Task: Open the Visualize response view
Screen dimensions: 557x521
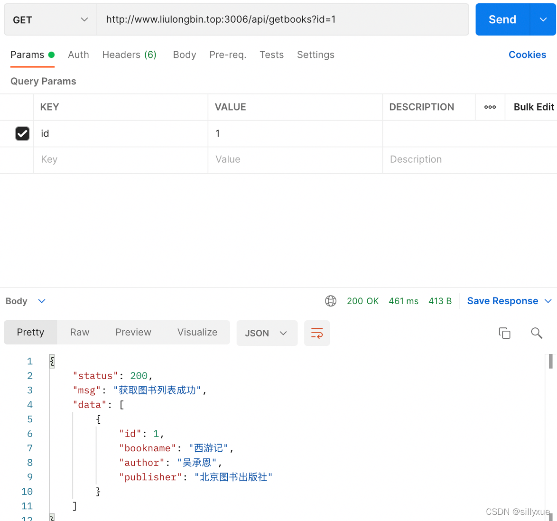Action: (x=197, y=332)
